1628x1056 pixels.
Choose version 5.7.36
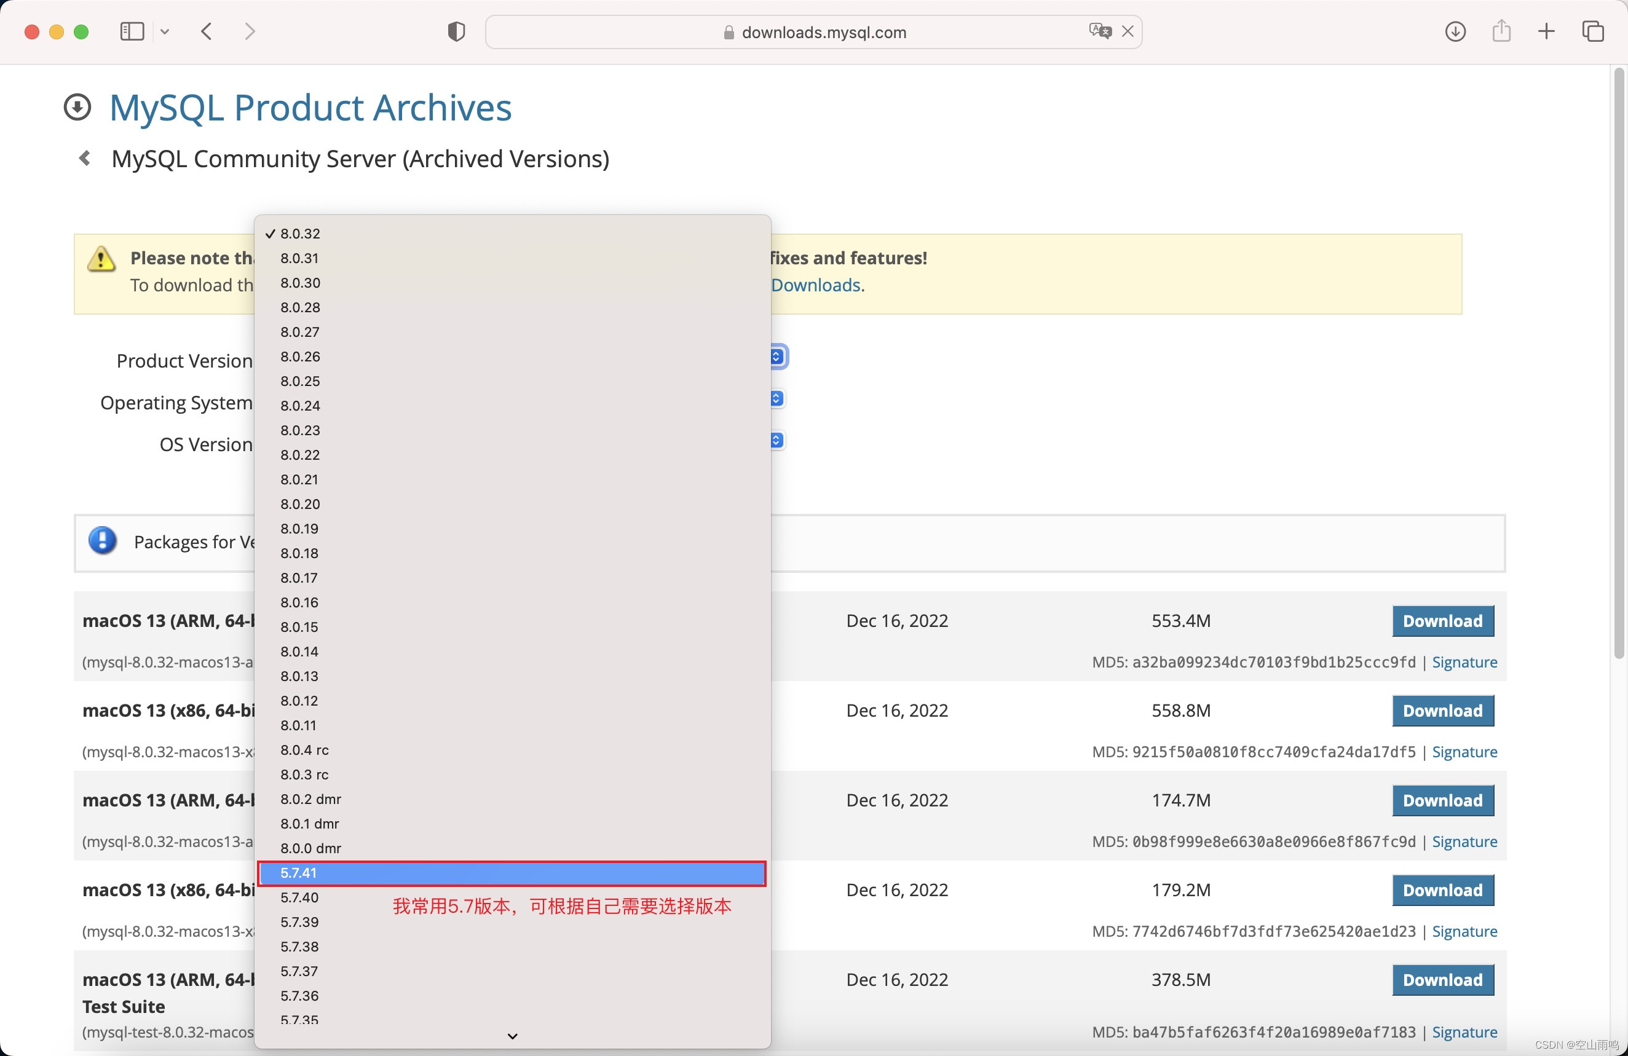[512, 997]
